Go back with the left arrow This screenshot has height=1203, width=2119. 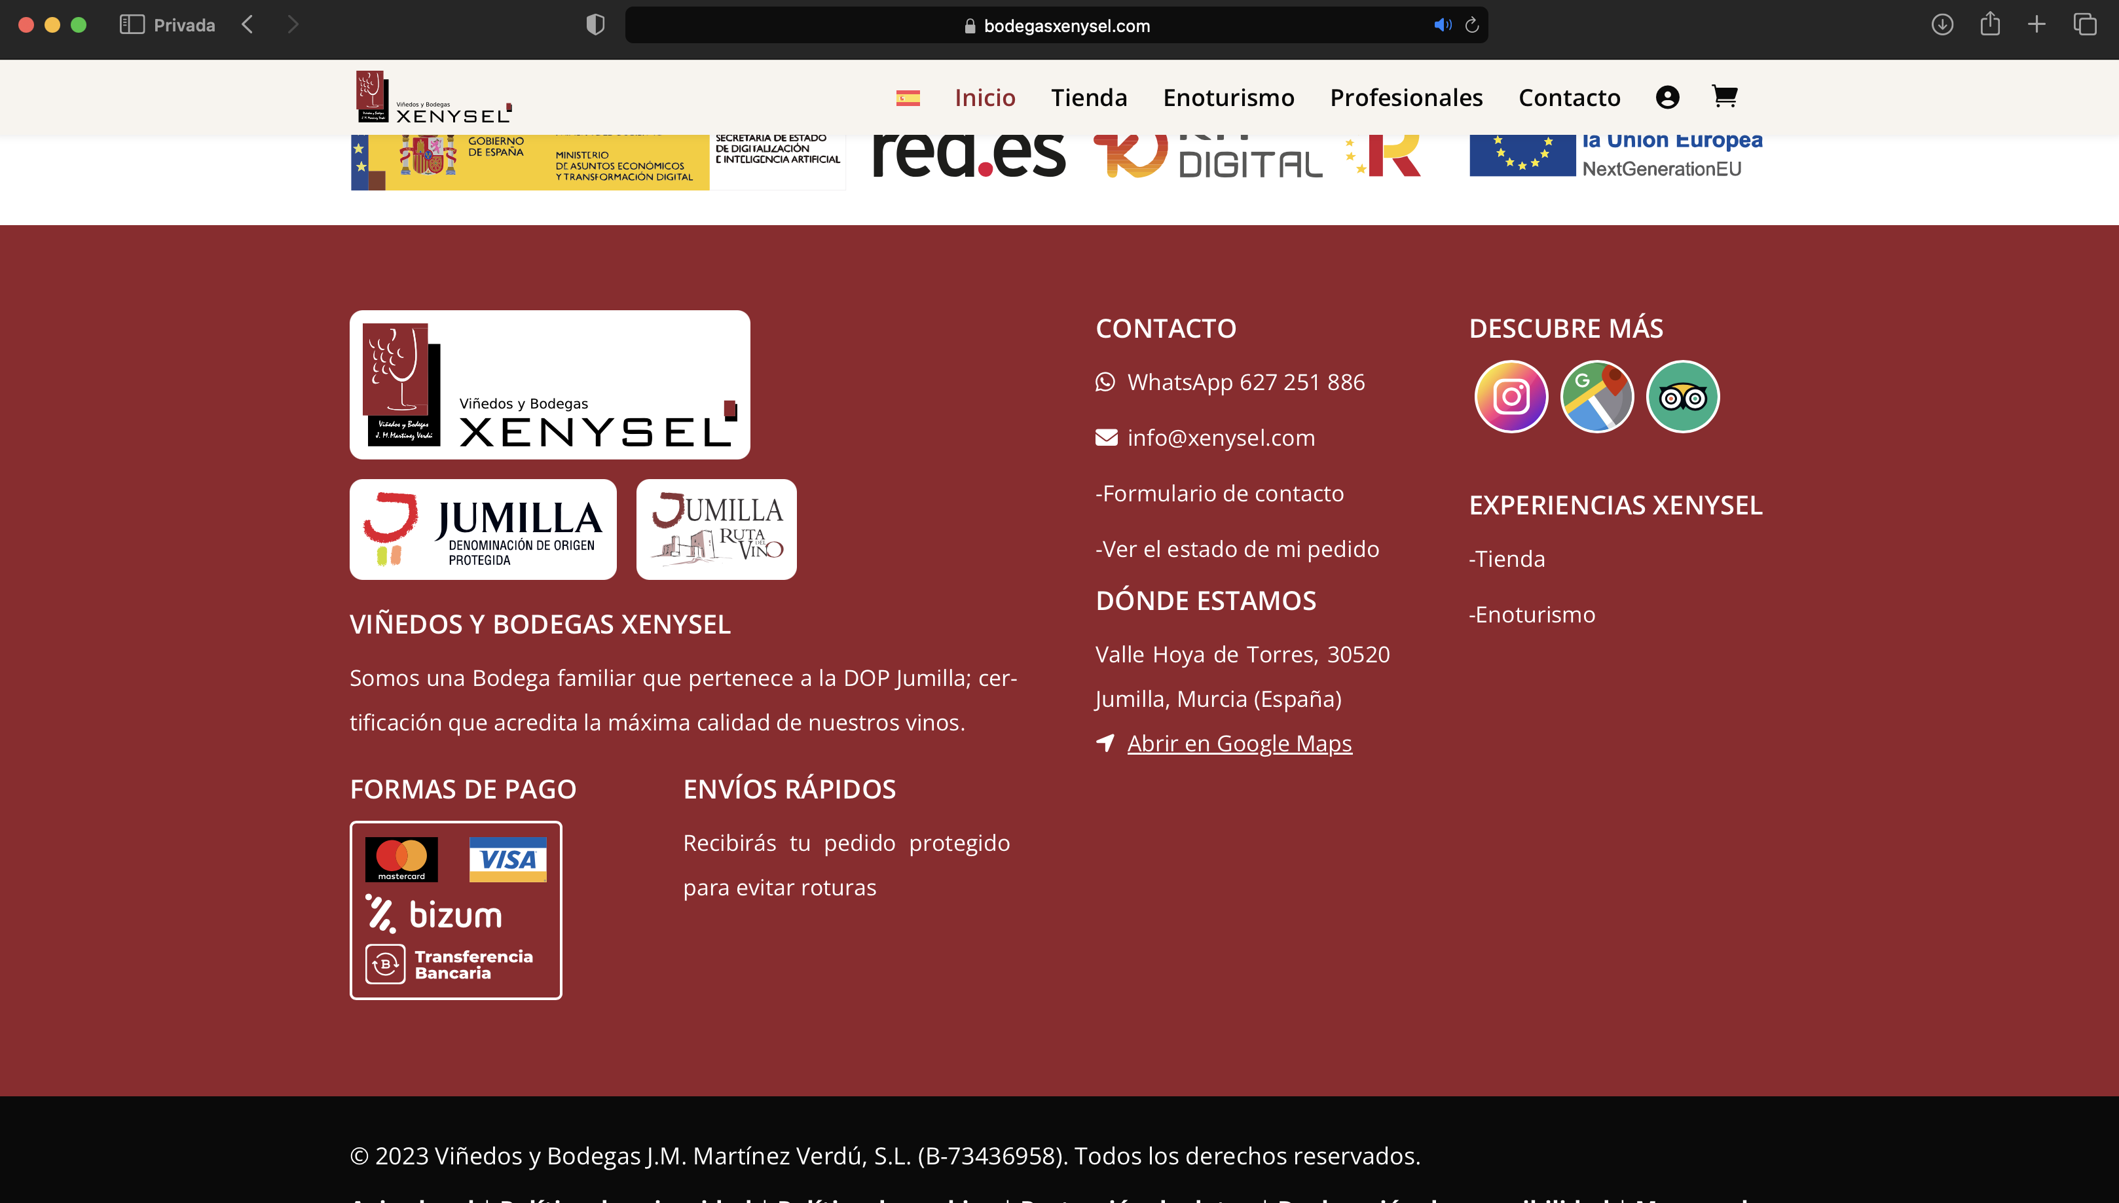pos(247,25)
